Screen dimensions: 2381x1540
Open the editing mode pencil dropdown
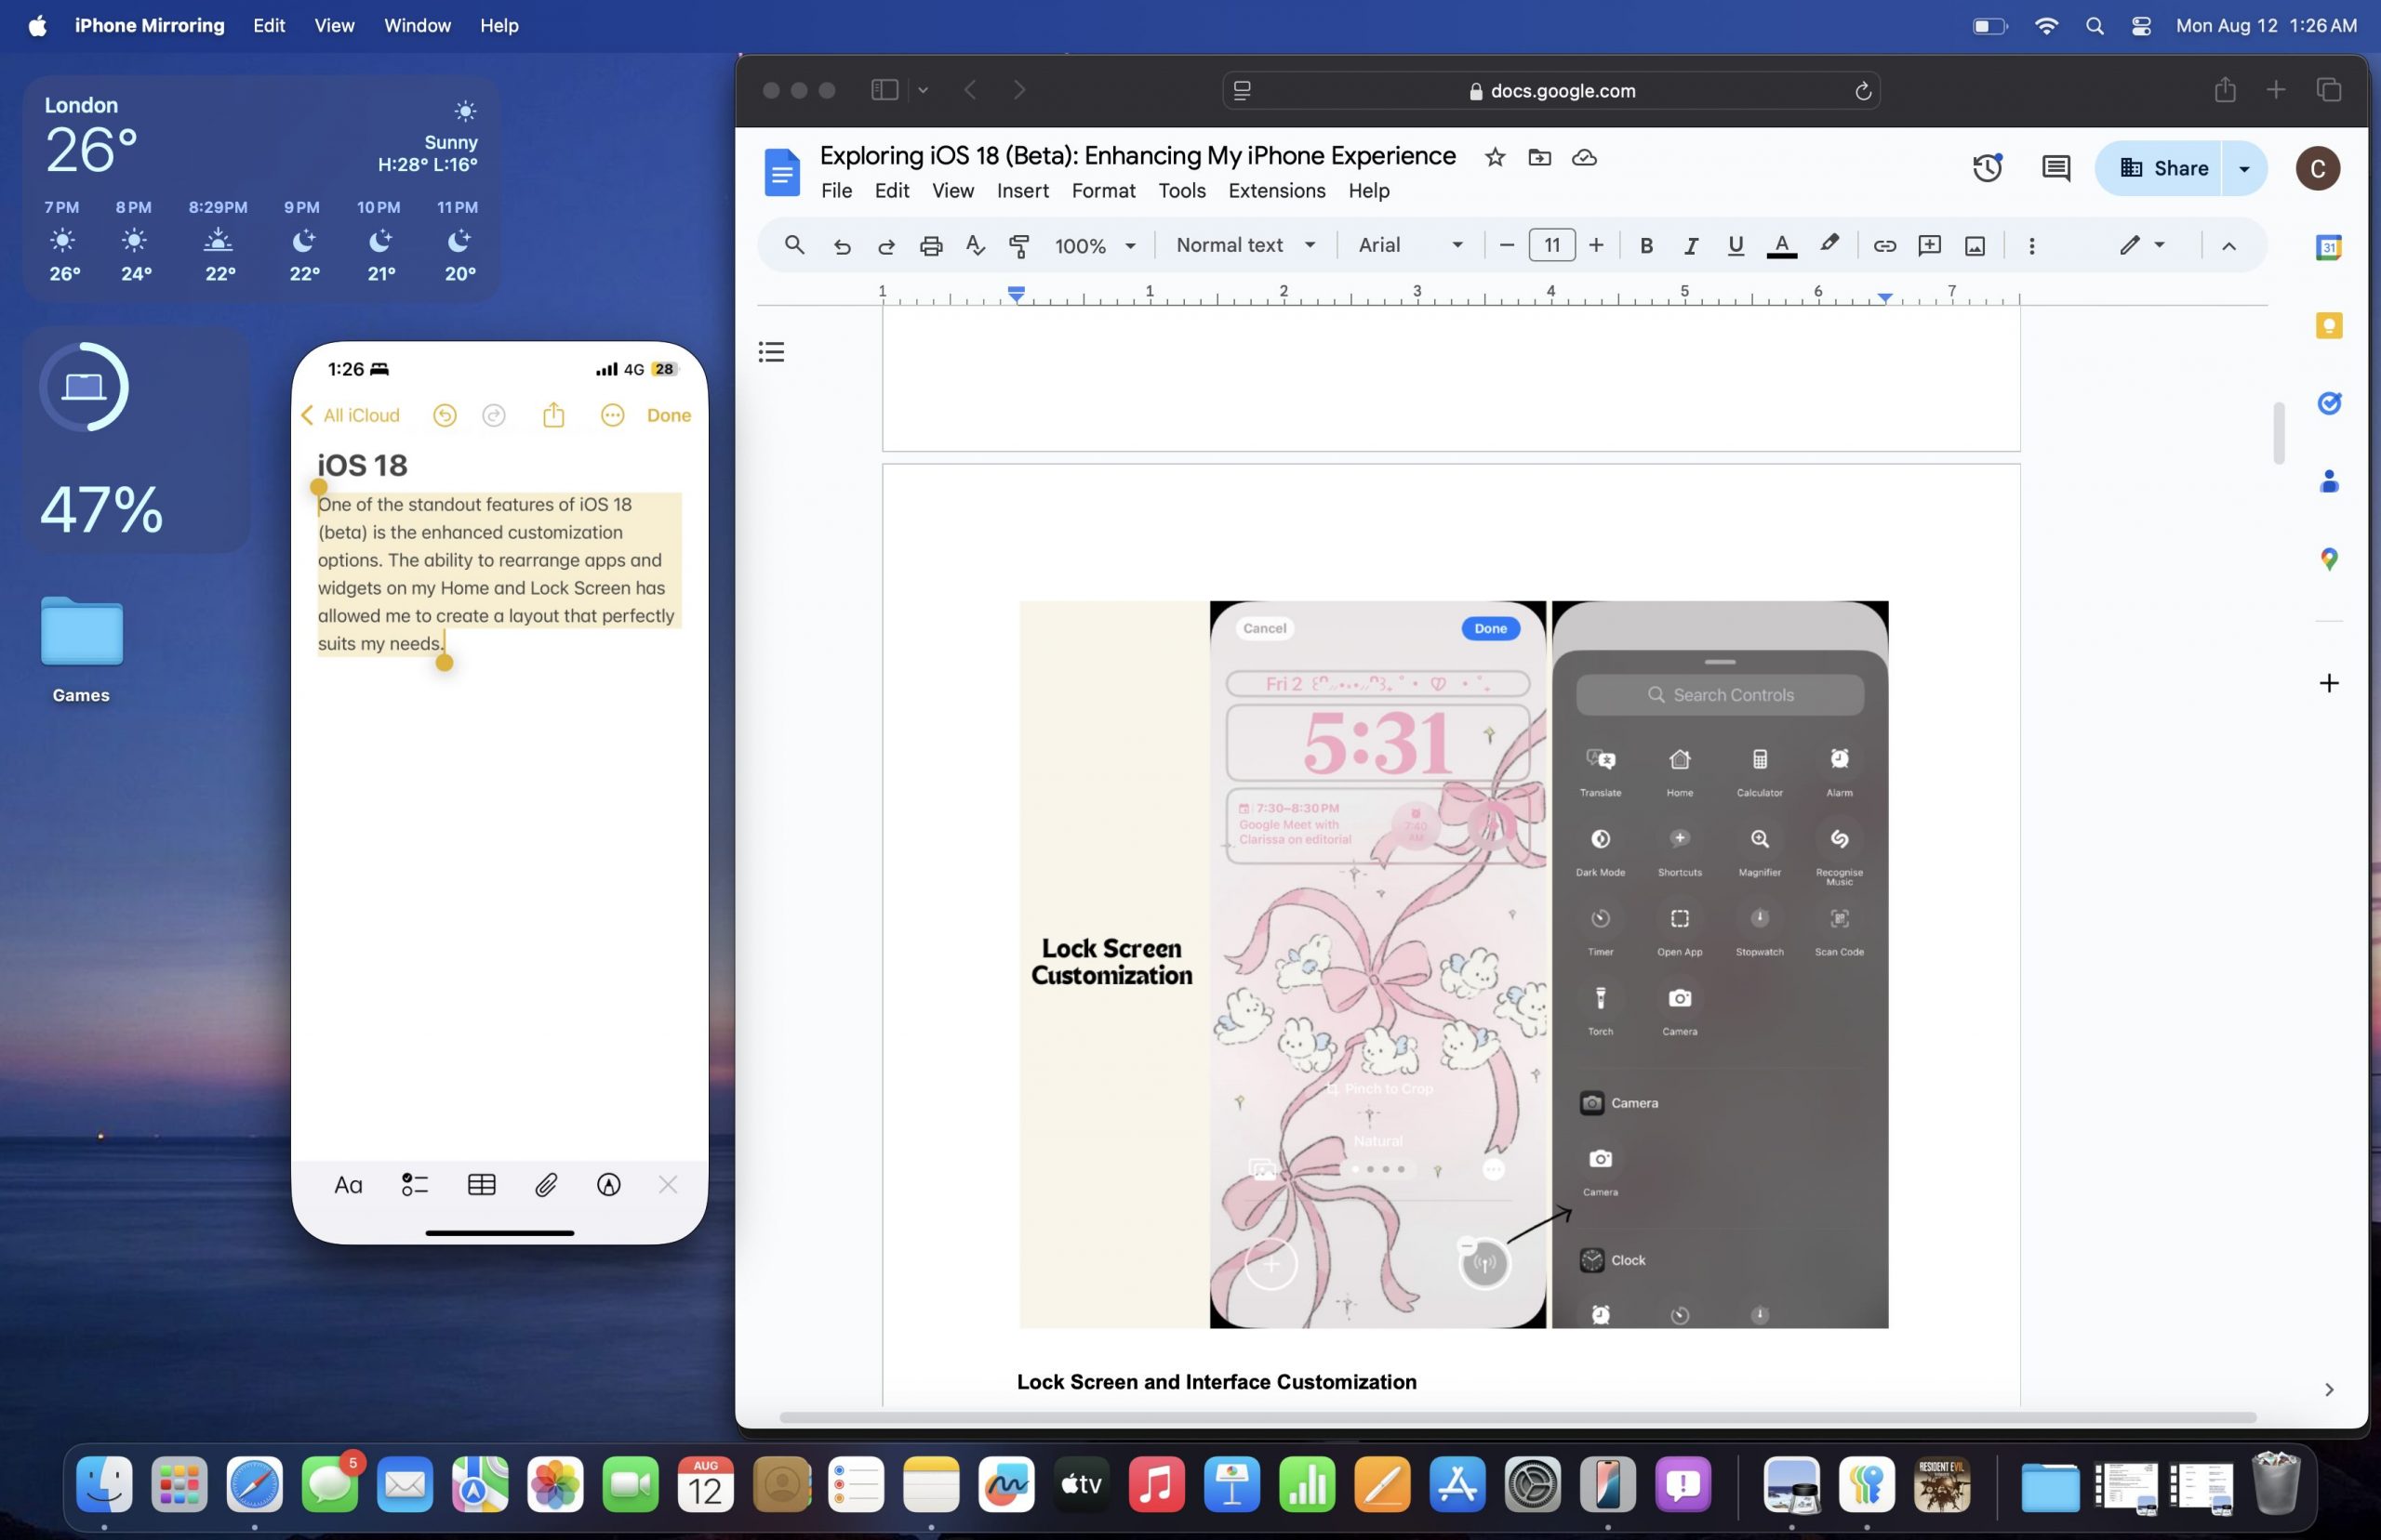[2141, 245]
